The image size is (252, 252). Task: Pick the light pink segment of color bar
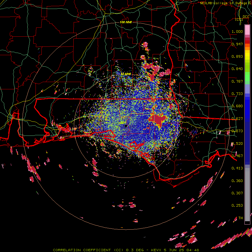(x=247, y=30)
